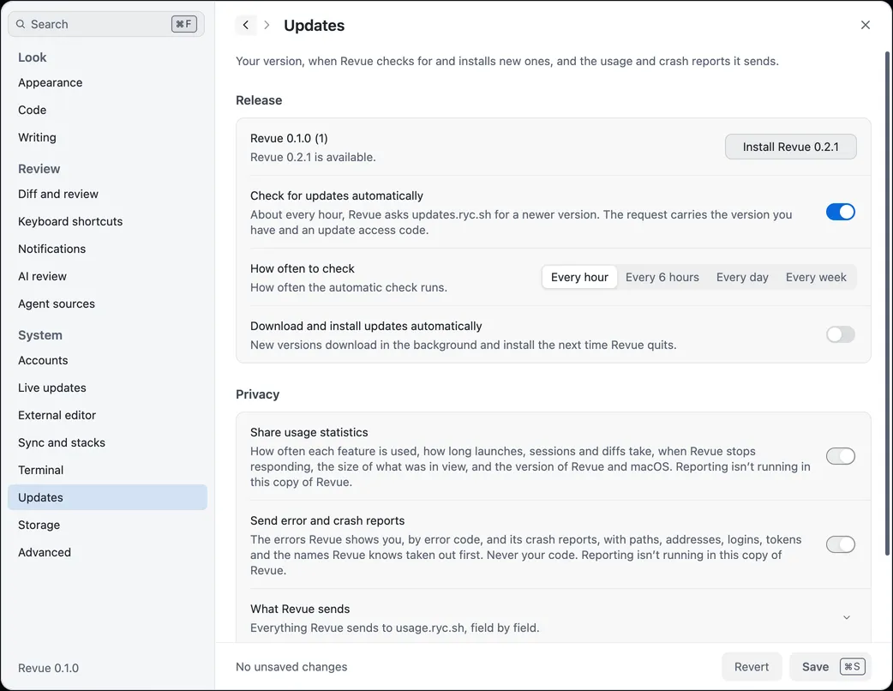Image resolution: width=893 pixels, height=691 pixels.
Task: Select Every 6 hours check frequency
Action: tap(662, 278)
